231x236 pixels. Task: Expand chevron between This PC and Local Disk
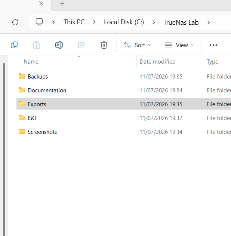pyautogui.click(x=94, y=22)
